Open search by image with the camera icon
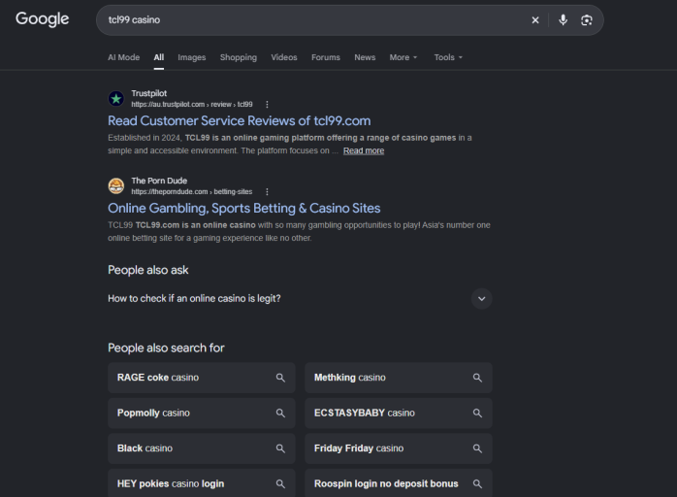Image resolution: width=677 pixels, height=497 pixels. [587, 19]
